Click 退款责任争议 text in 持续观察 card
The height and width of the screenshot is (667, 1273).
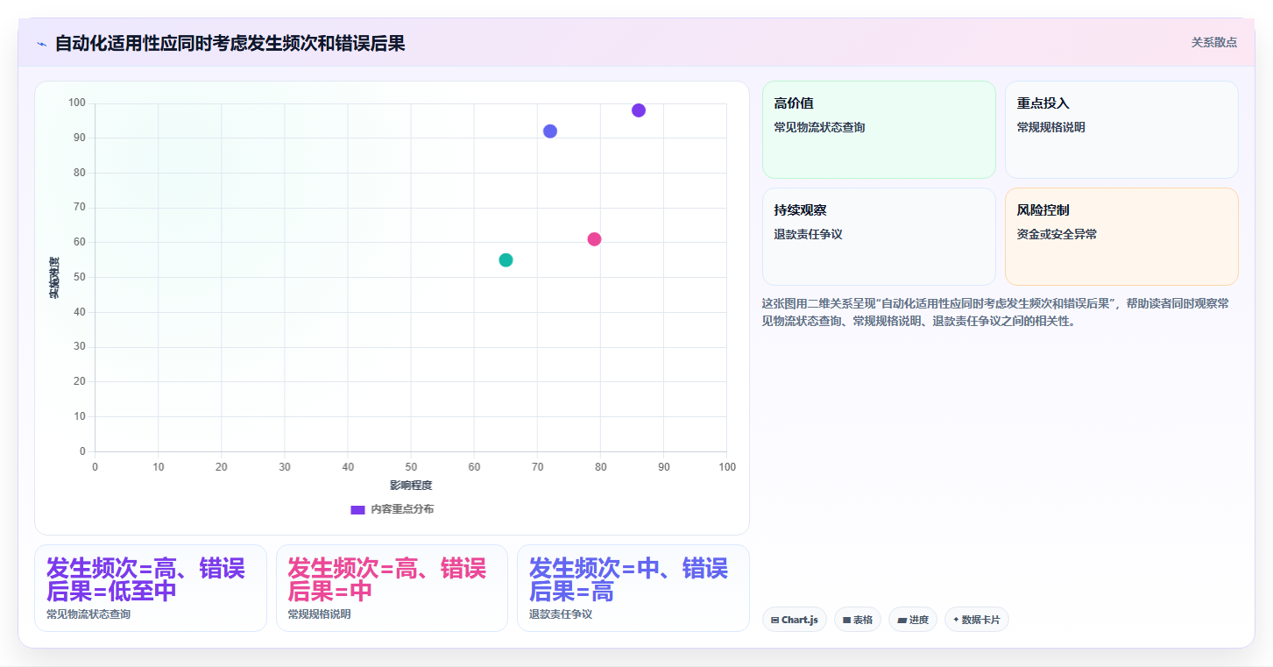pyautogui.click(x=808, y=235)
